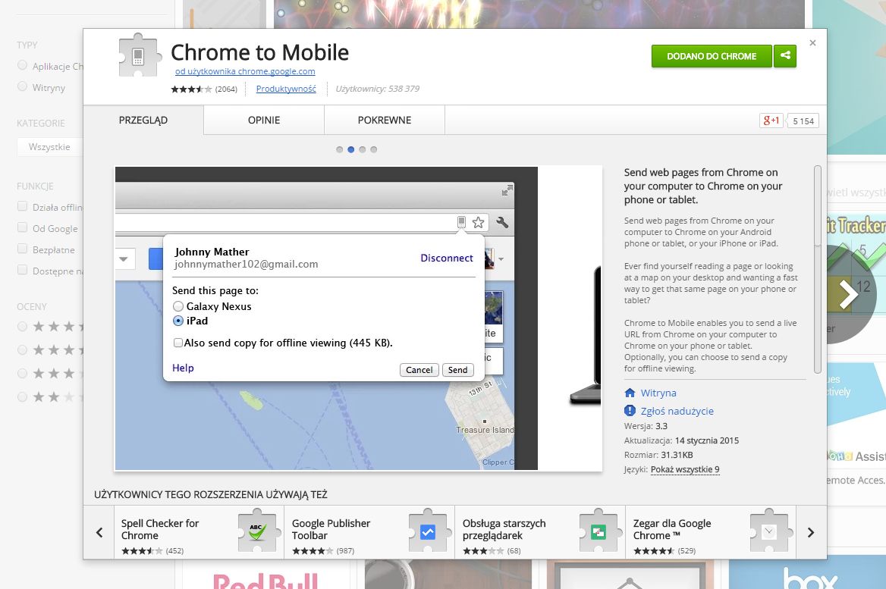Click the Send button in popup

point(457,370)
